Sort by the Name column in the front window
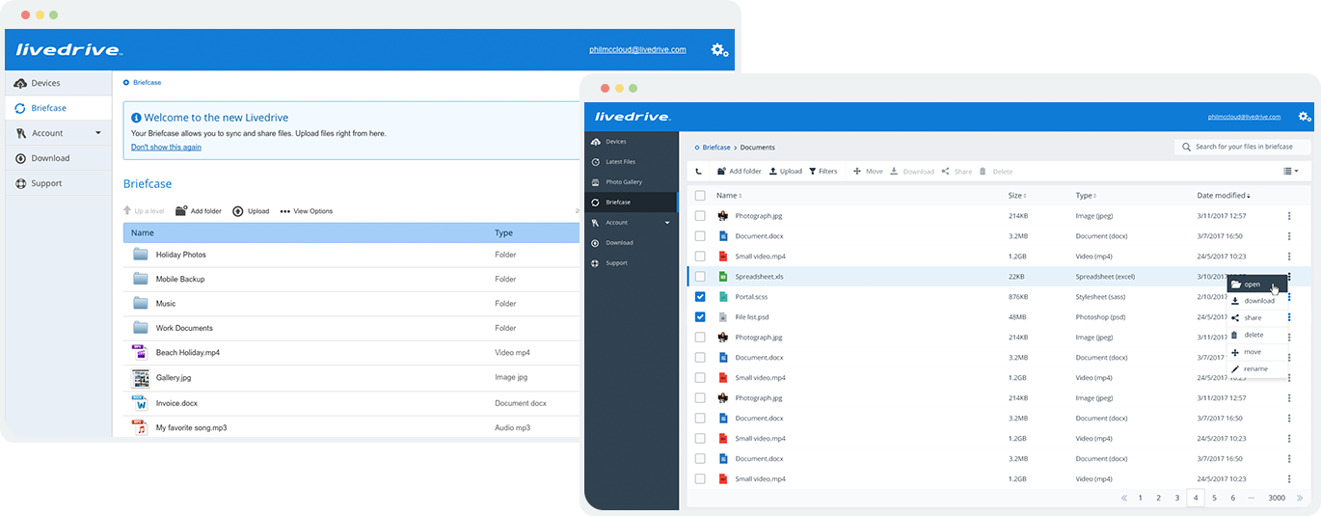1321x516 pixels. pyautogui.click(x=728, y=196)
